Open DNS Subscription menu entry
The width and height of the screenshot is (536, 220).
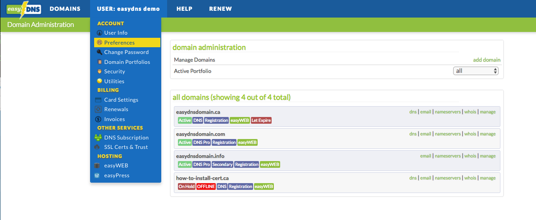[127, 138]
